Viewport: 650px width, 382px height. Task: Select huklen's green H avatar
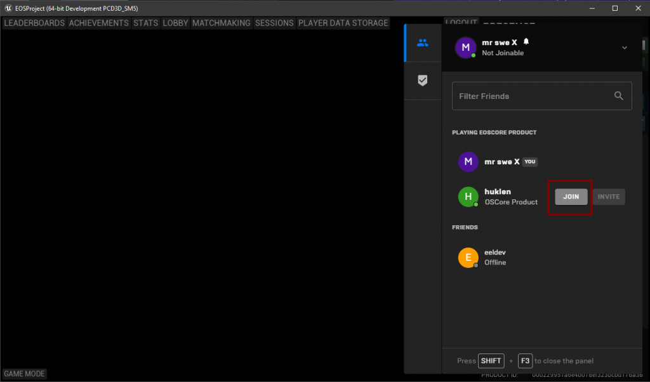click(x=468, y=197)
